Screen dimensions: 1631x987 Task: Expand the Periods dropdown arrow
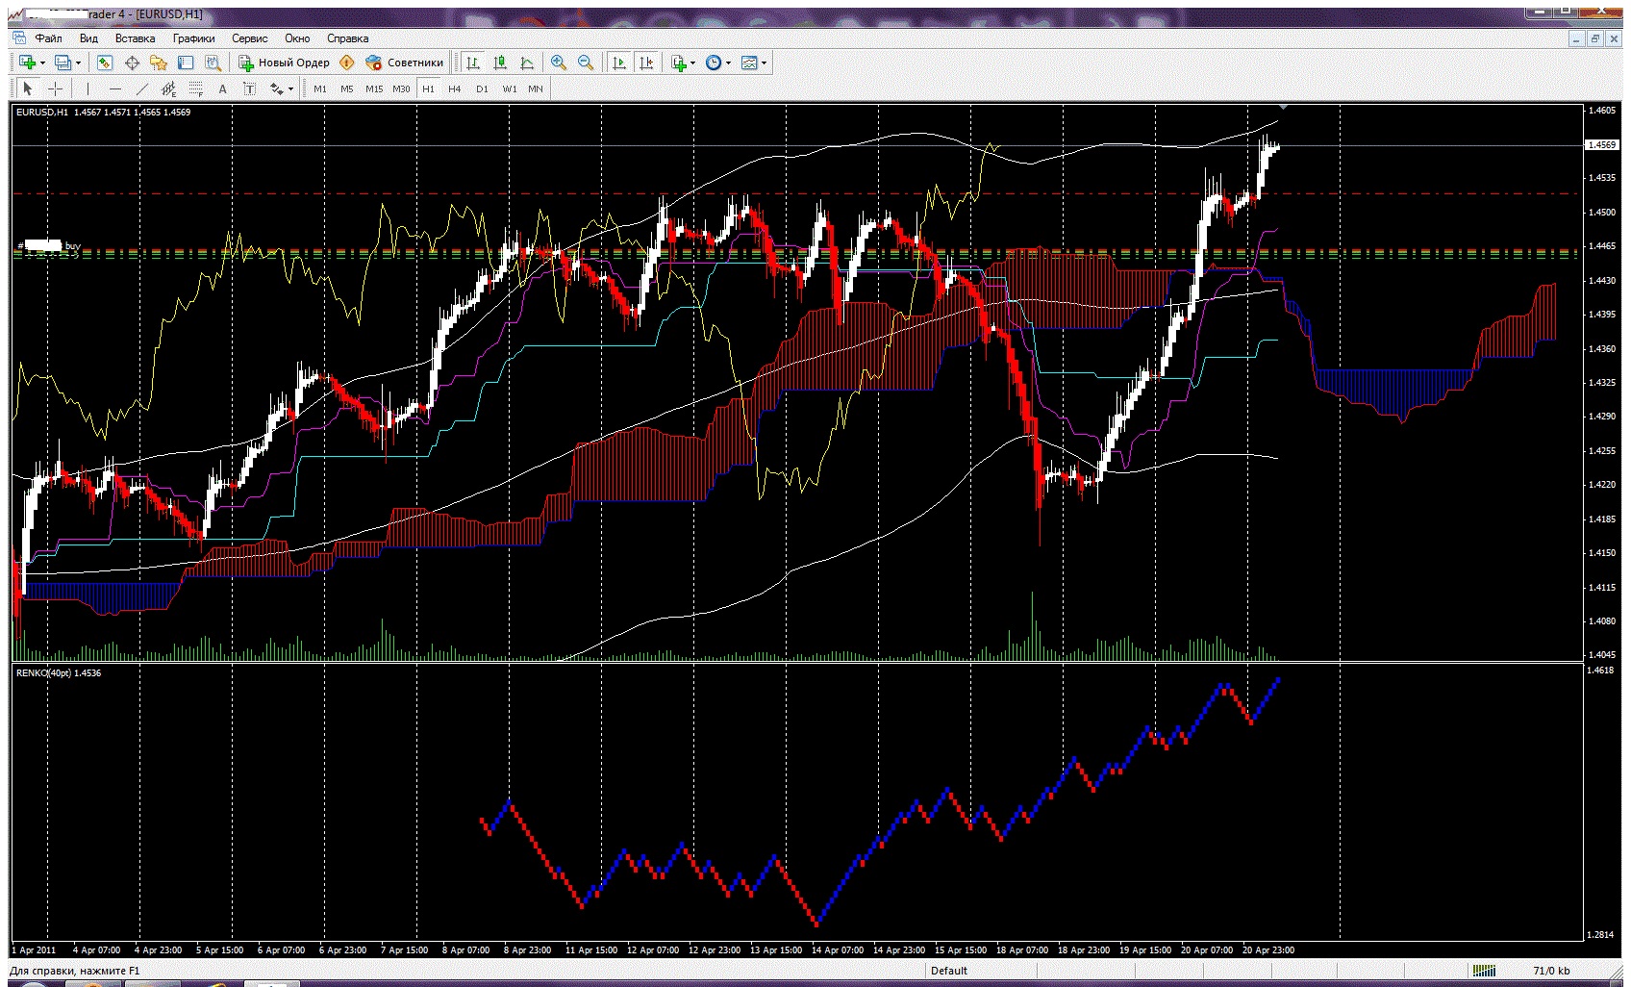click(x=728, y=63)
